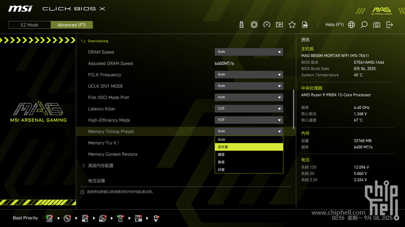Screen dimensions: 405x227
Task: Open Help (F1)
Action: (334, 25)
